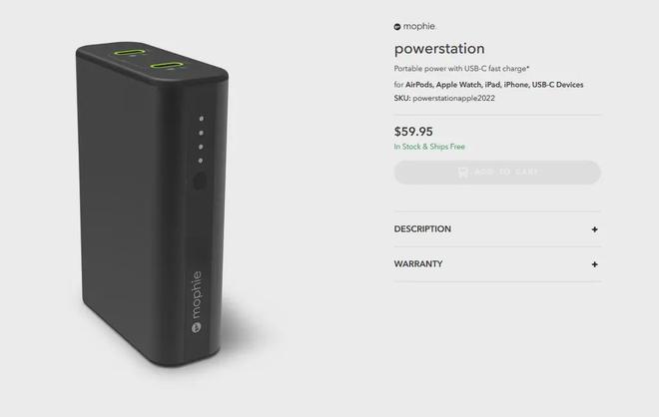Open the DESCRIPTION heading
659x417 pixels.
(x=422, y=229)
